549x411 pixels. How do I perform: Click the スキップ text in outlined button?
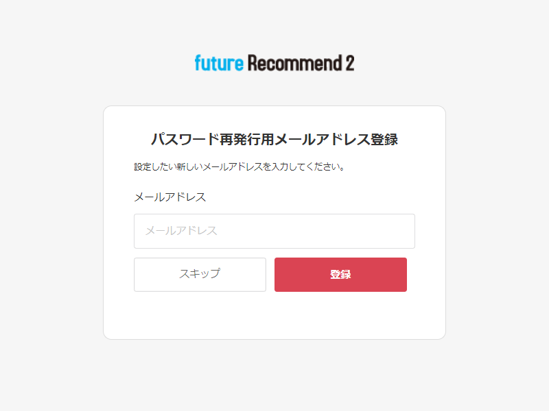point(200,273)
